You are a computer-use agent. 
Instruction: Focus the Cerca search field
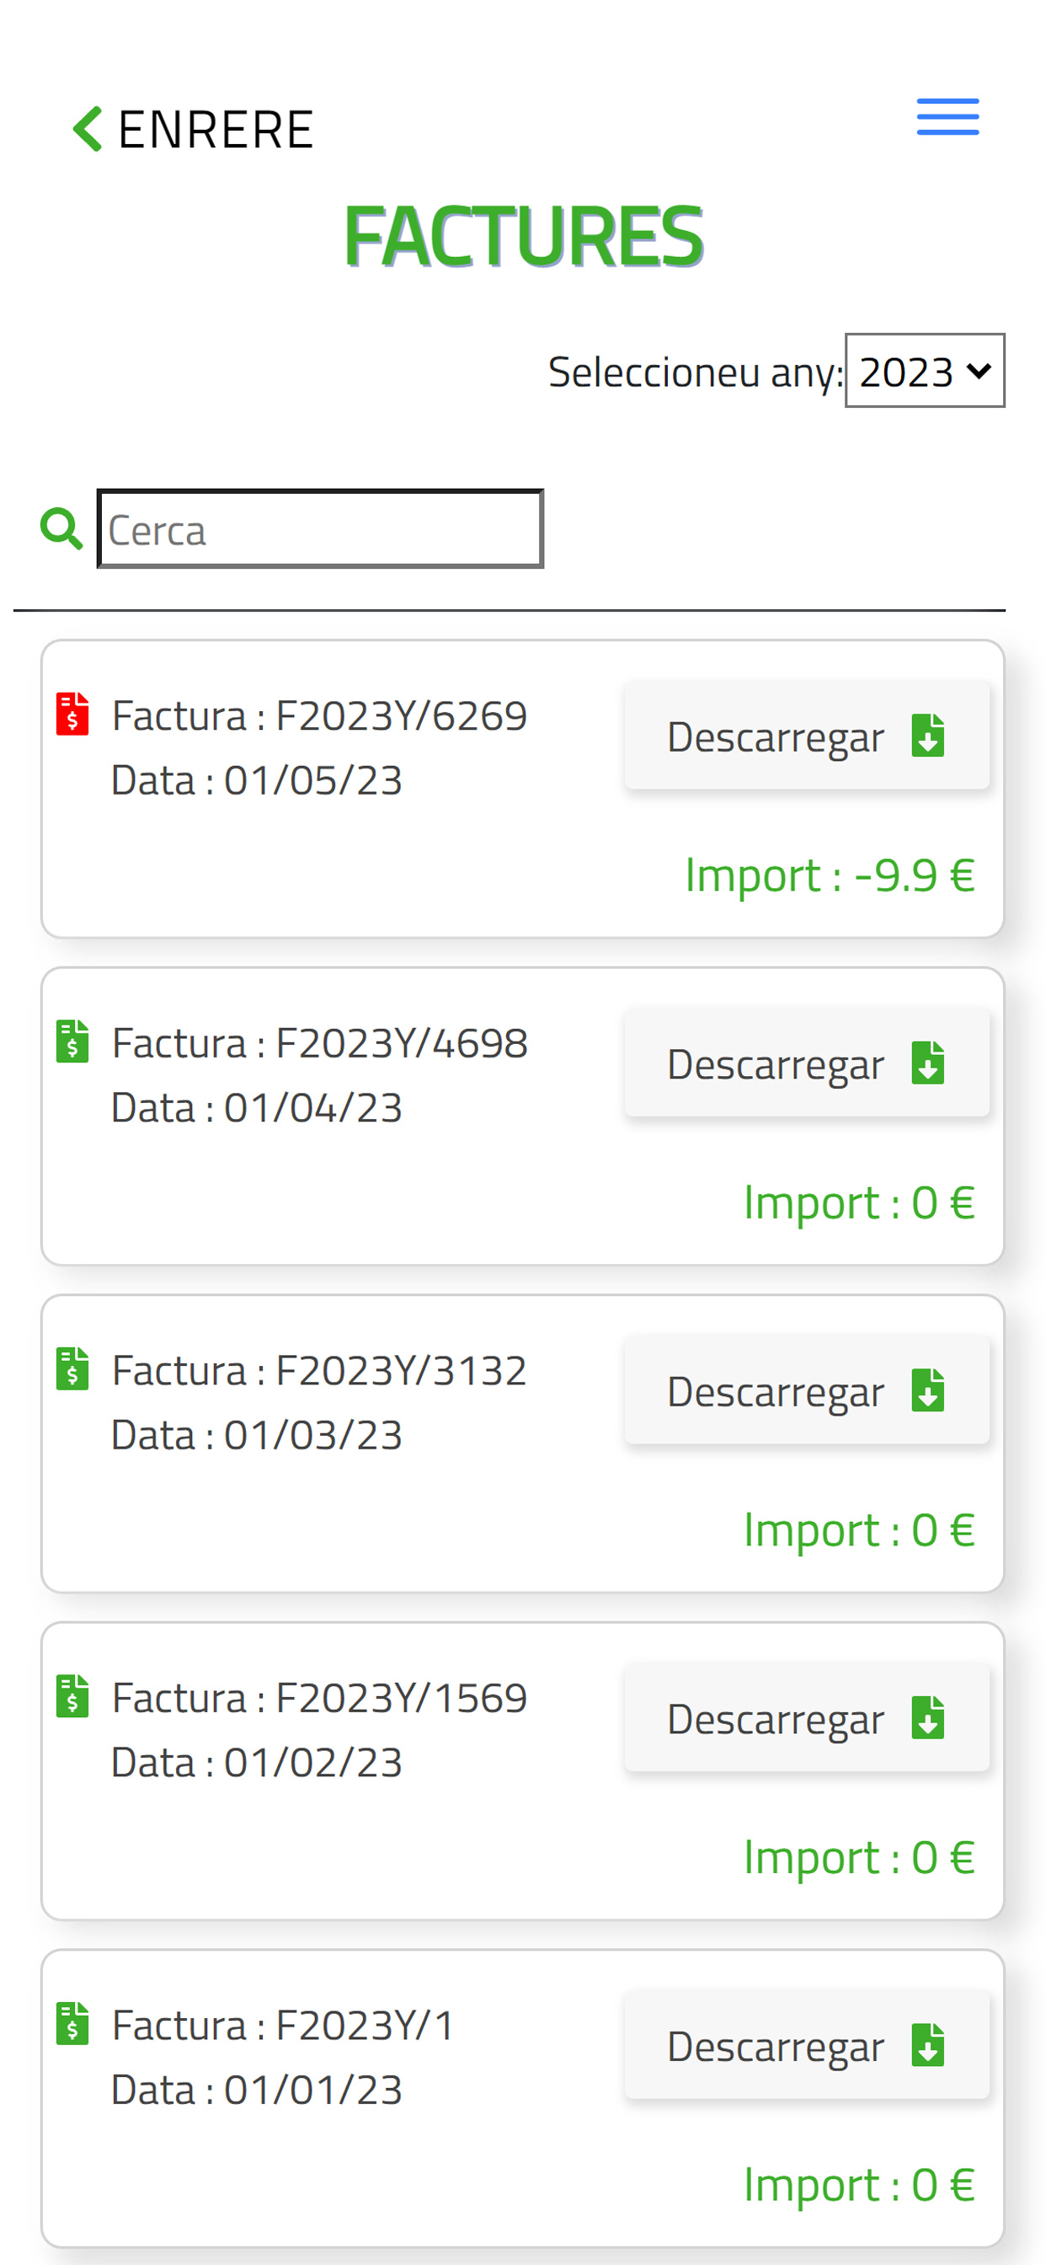point(320,529)
